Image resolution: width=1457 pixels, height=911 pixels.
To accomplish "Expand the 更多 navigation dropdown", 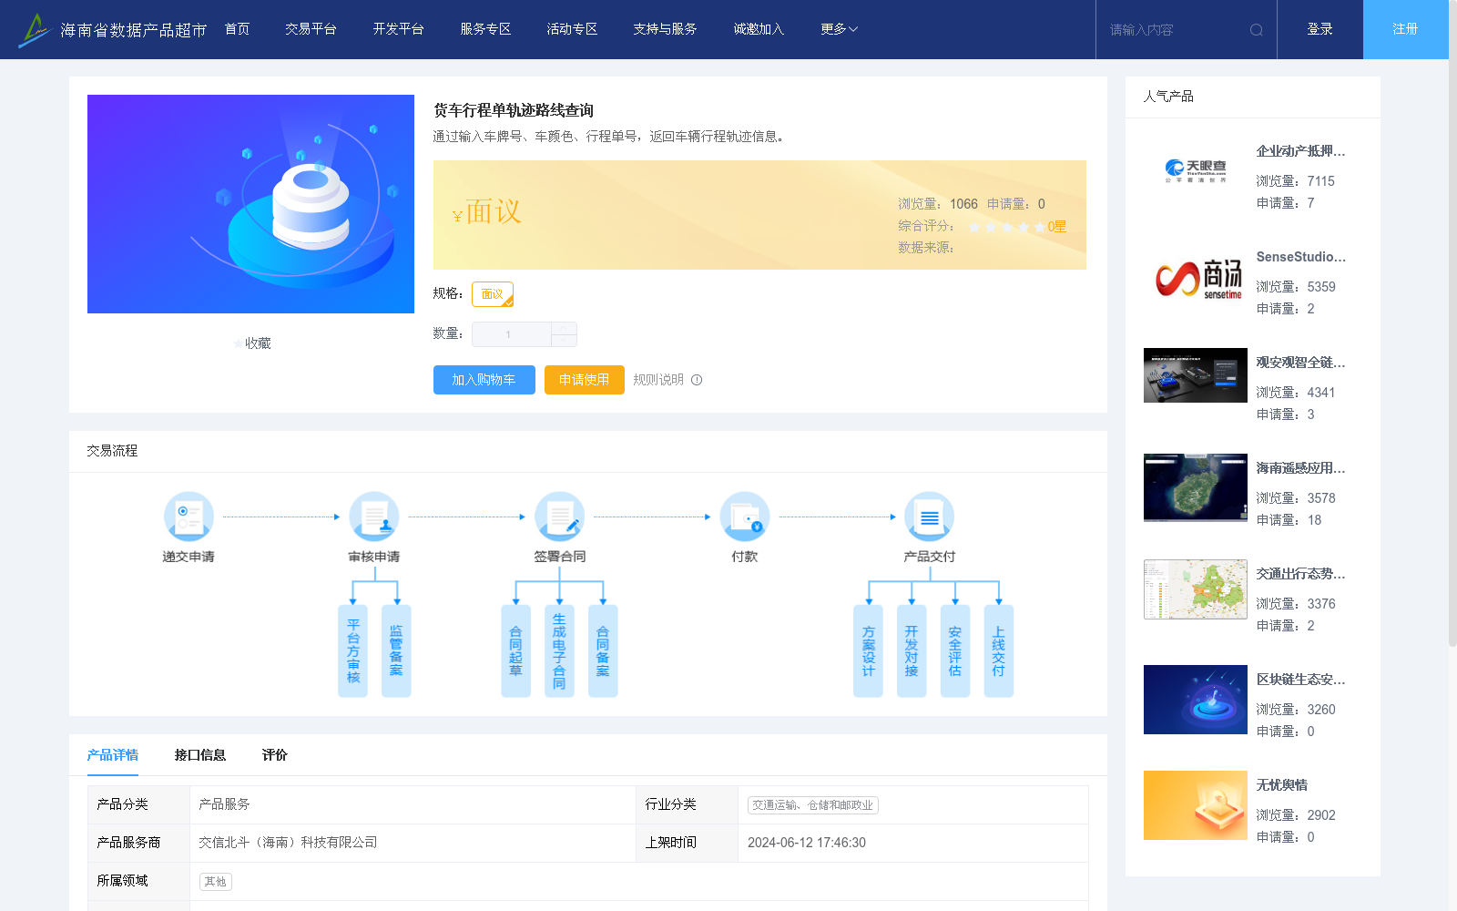I will click(839, 29).
